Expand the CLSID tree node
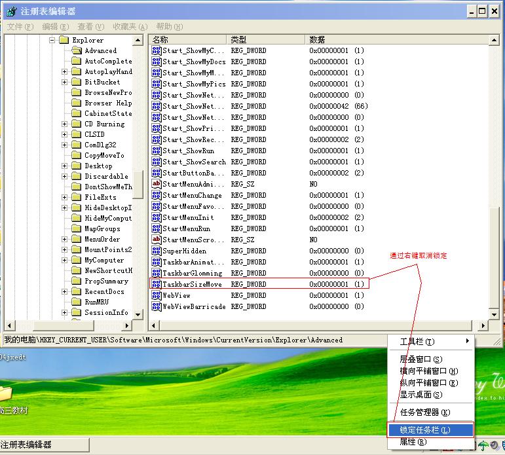This screenshot has height=455, width=505. pos(64,134)
